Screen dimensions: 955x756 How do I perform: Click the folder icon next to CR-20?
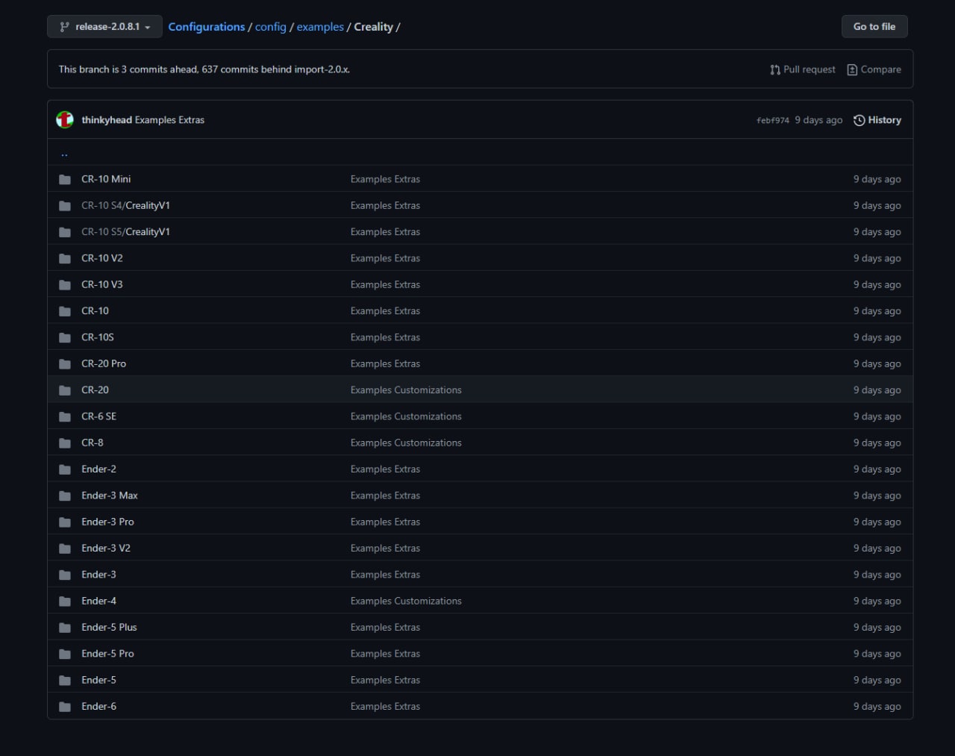pos(65,390)
